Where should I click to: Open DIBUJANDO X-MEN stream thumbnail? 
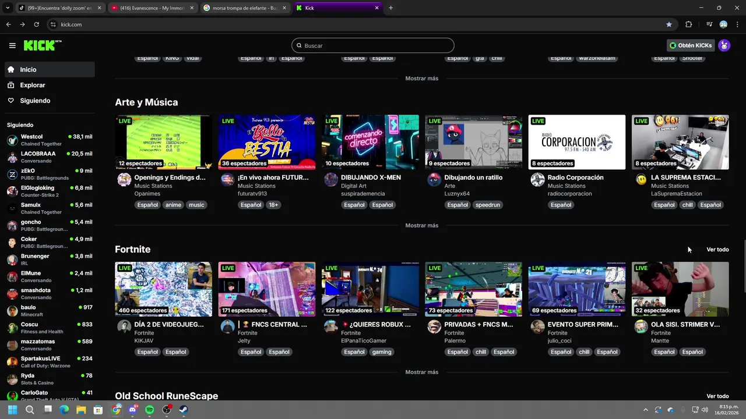pyautogui.click(x=370, y=142)
